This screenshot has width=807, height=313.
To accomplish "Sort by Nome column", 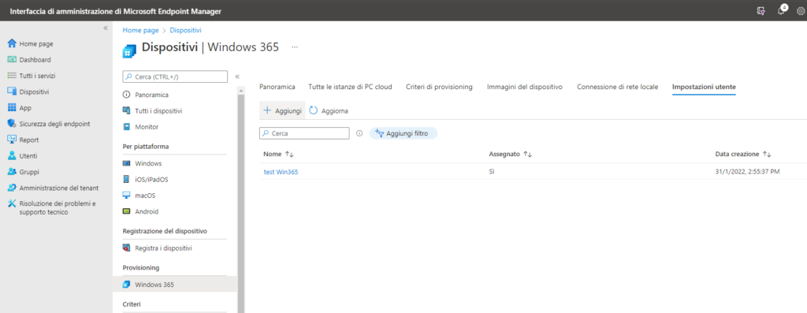I will point(278,154).
